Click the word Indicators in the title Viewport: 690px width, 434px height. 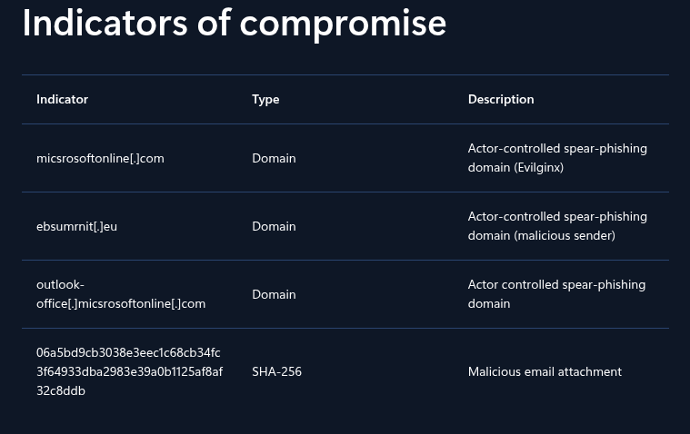tap(105, 24)
